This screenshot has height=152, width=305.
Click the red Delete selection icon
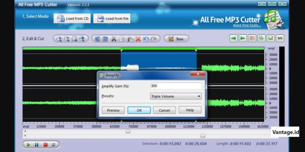[138, 39]
